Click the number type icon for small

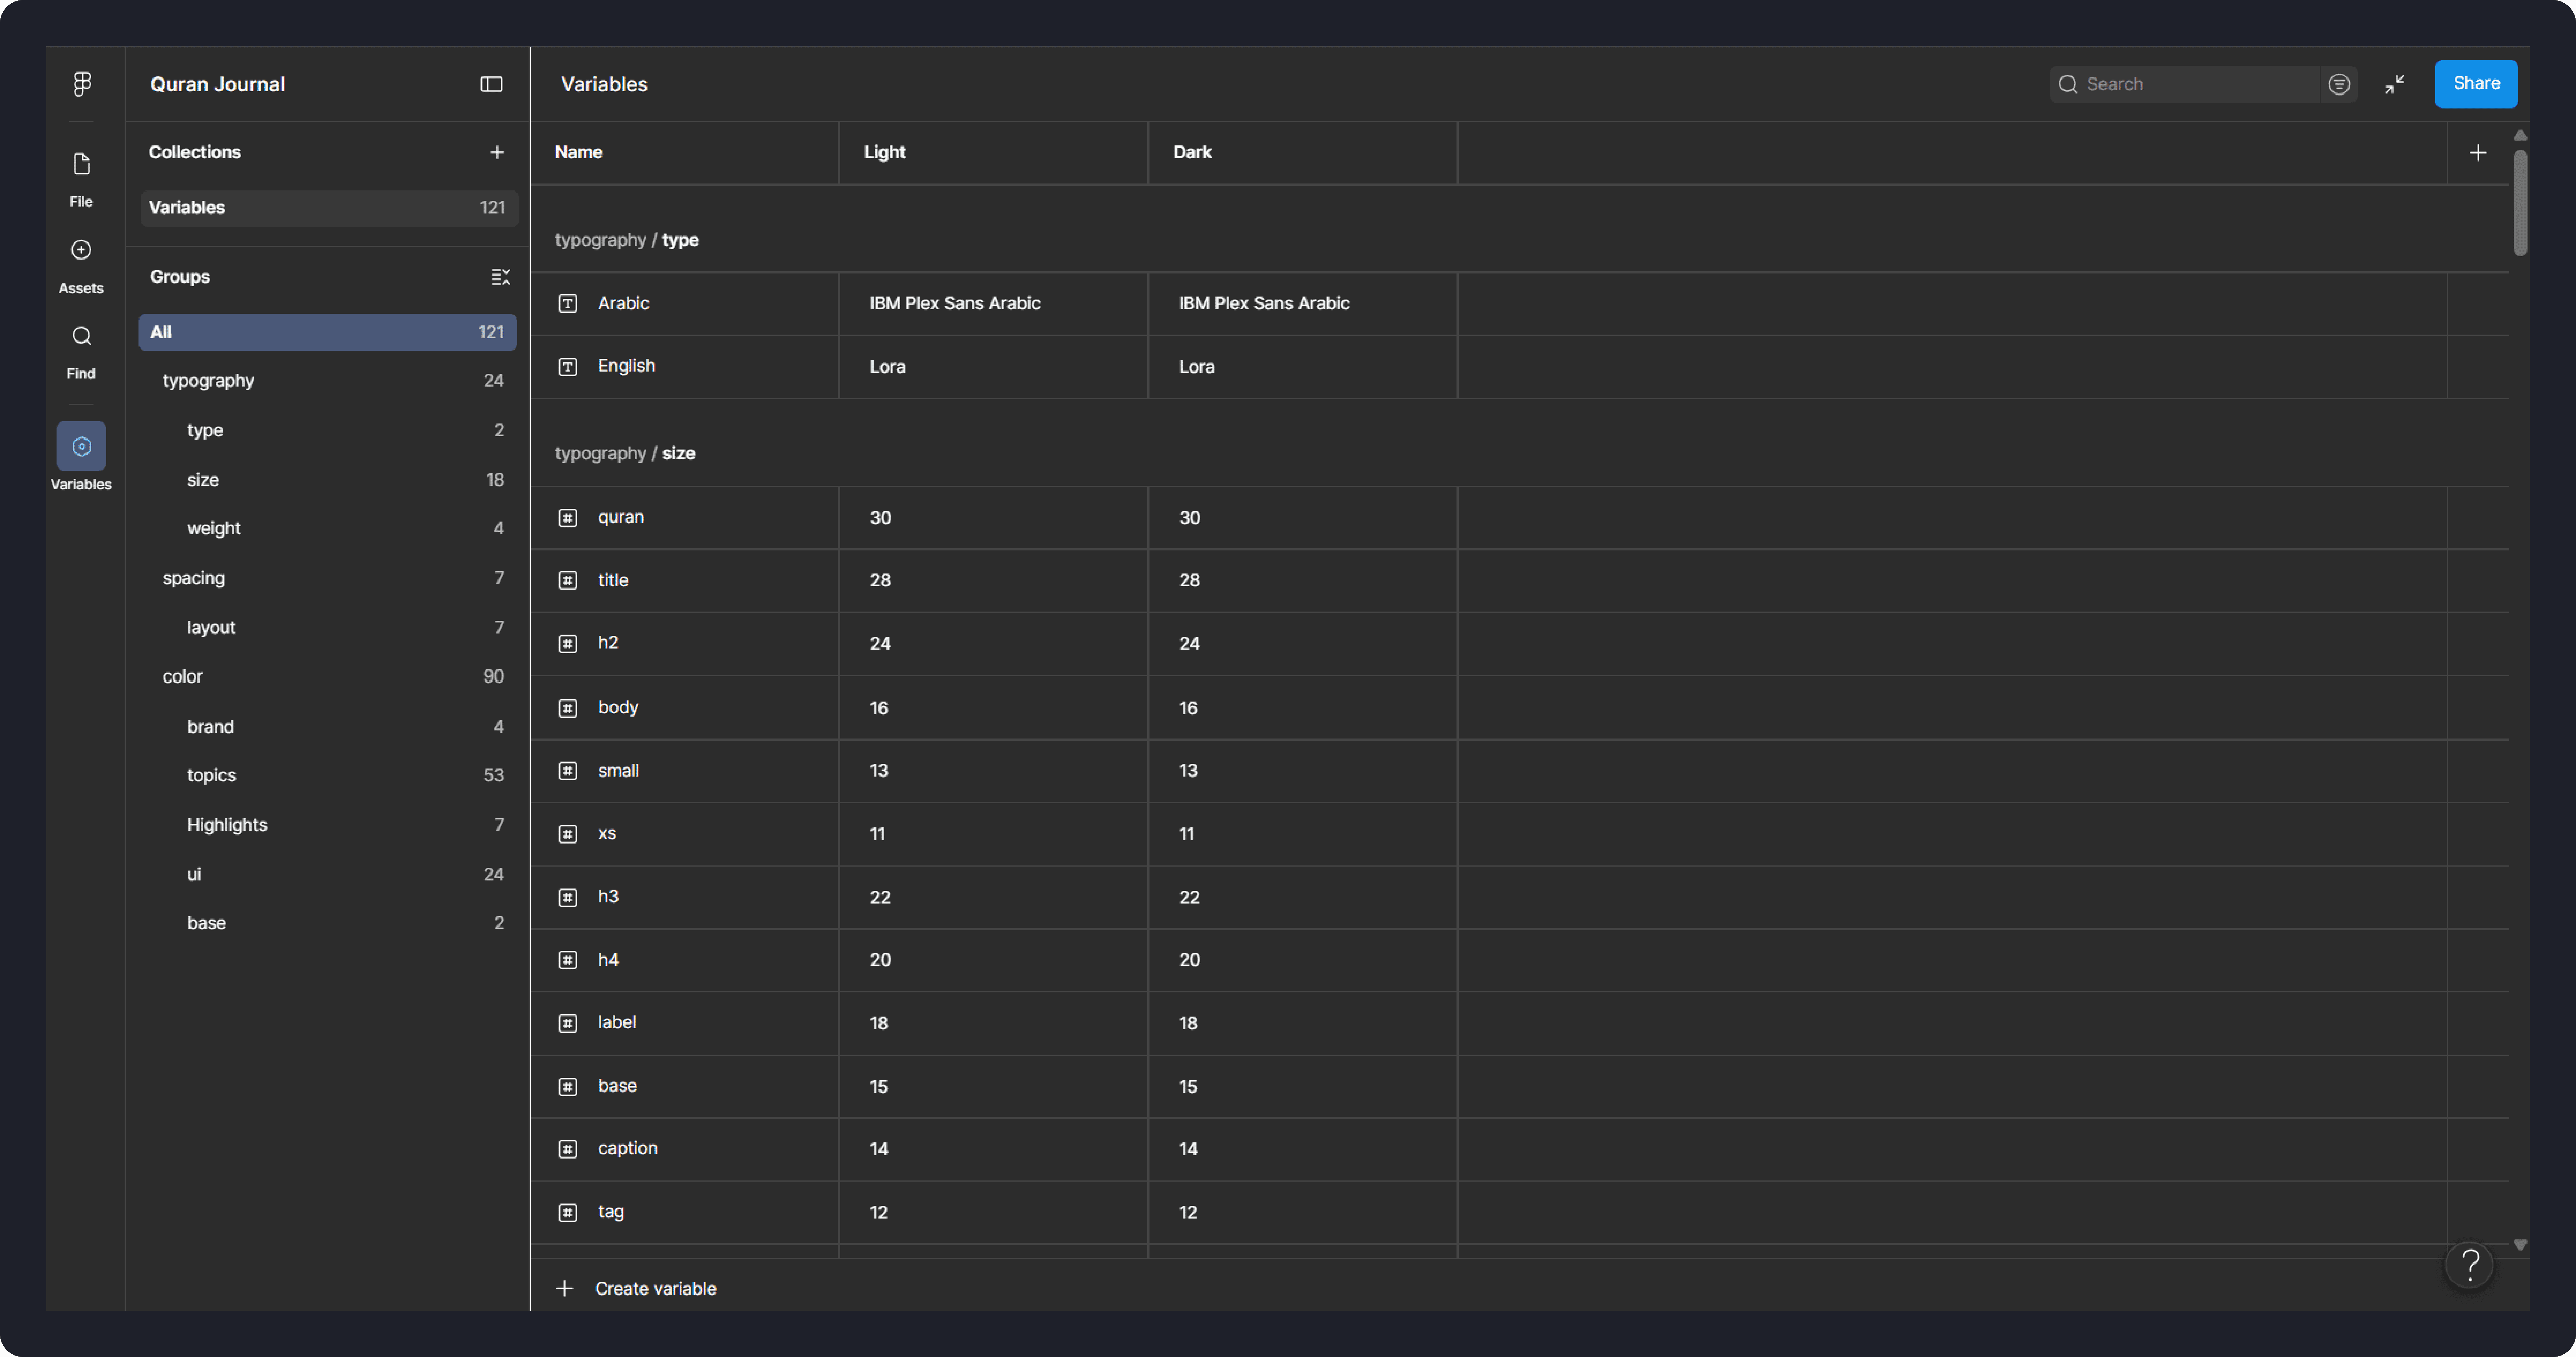(x=567, y=771)
